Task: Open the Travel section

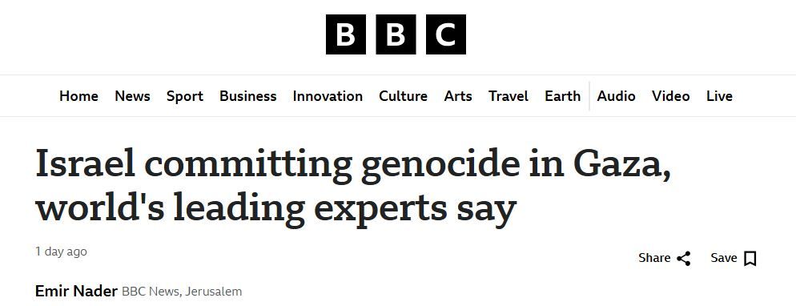Action: (x=509, y=96)
